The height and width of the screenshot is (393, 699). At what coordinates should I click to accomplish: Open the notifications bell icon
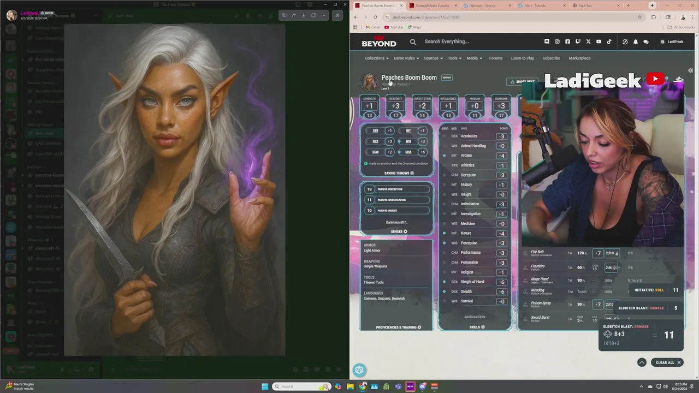[635, 41]
